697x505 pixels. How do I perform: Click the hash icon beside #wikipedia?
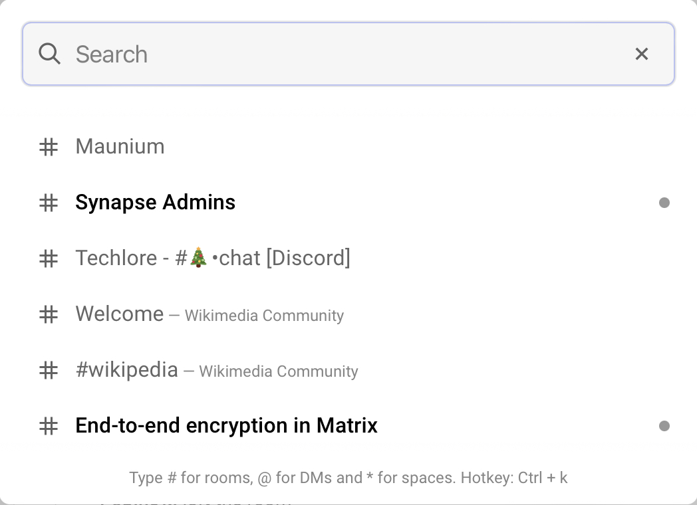(x=49, y=370)
